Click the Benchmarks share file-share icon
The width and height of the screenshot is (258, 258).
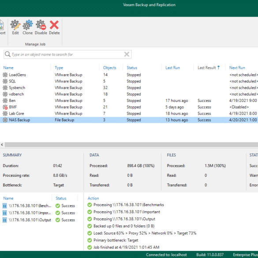(4, 206)
